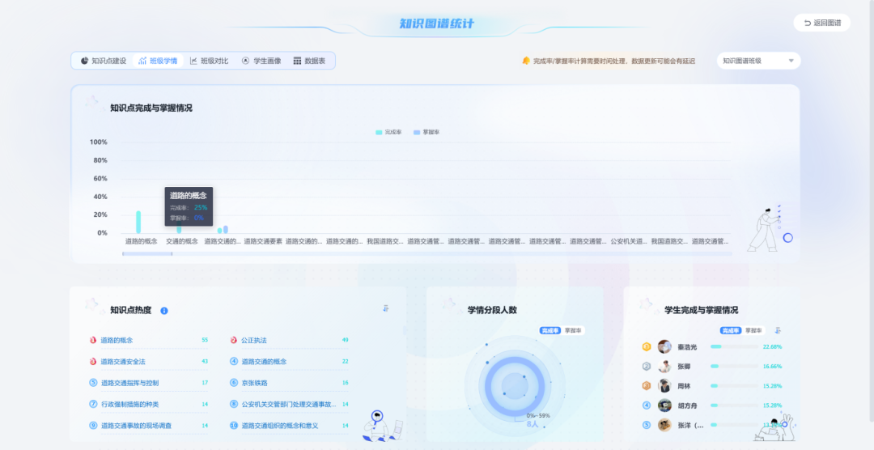Click sort icon in 学生完成与掌握情况 panel

778,331
